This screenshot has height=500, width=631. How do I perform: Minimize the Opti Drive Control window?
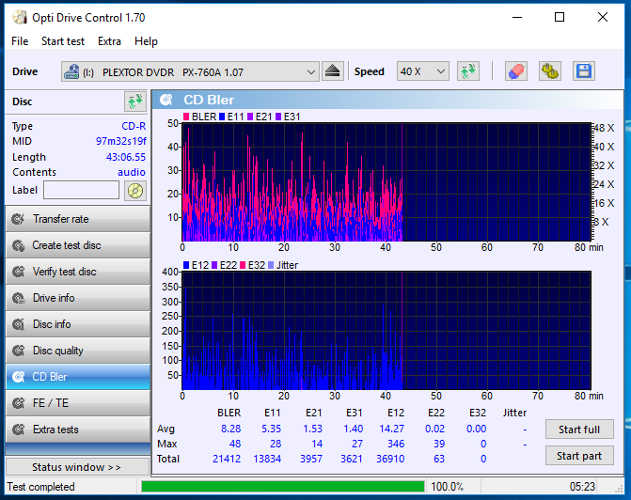(517, 17)
